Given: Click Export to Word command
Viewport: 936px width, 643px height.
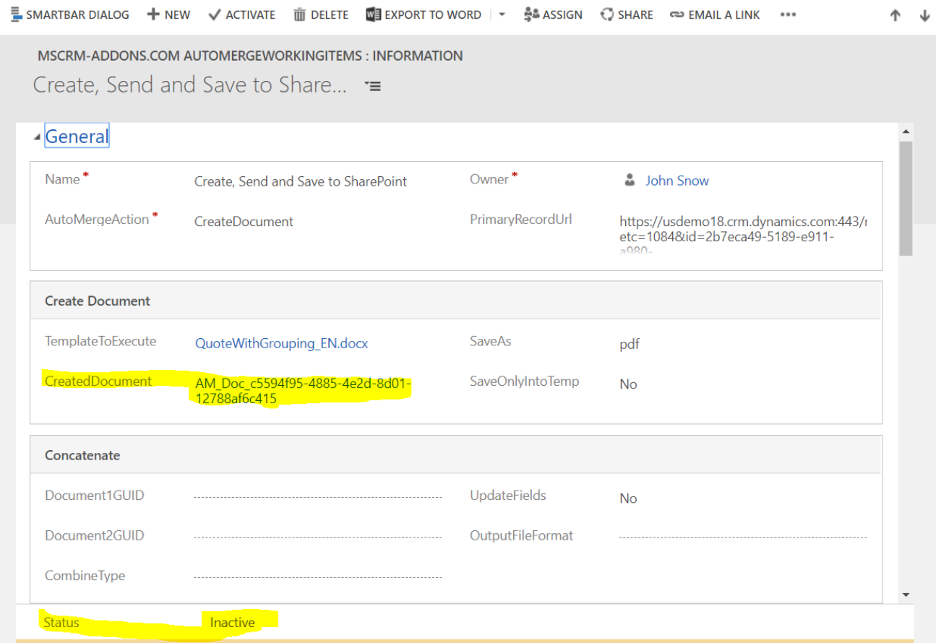Looking at the screenshot, I should [x=424, y=14].
